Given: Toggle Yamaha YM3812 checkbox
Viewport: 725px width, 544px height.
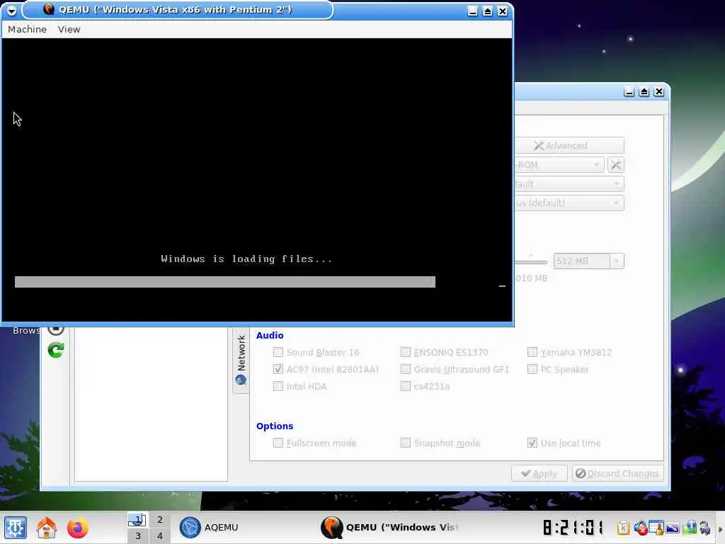Looking at the screenshot, I should (532, 353).
